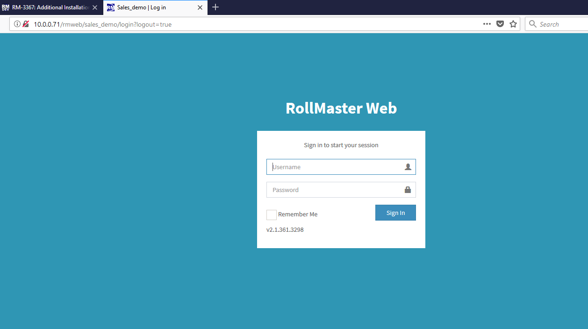This screenshot has width=588, height=329.
Task: Click the user icon in Username field
Action: click(408, 167)
